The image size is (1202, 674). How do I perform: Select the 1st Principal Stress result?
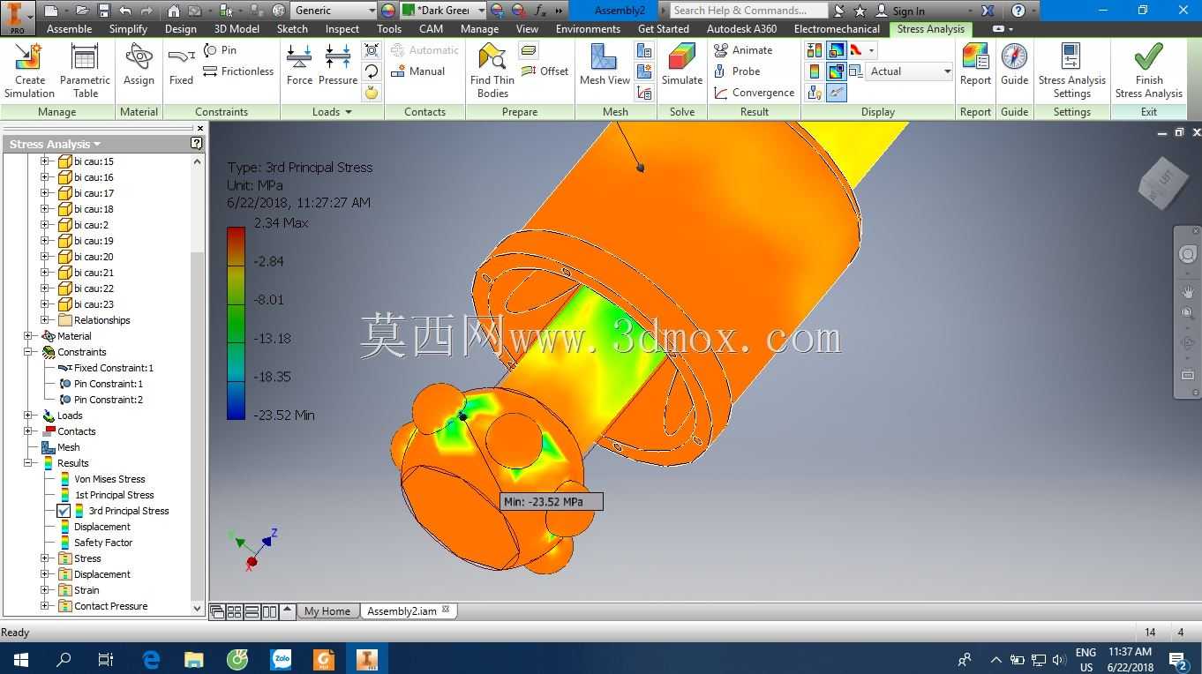click(x=114, y=495)
